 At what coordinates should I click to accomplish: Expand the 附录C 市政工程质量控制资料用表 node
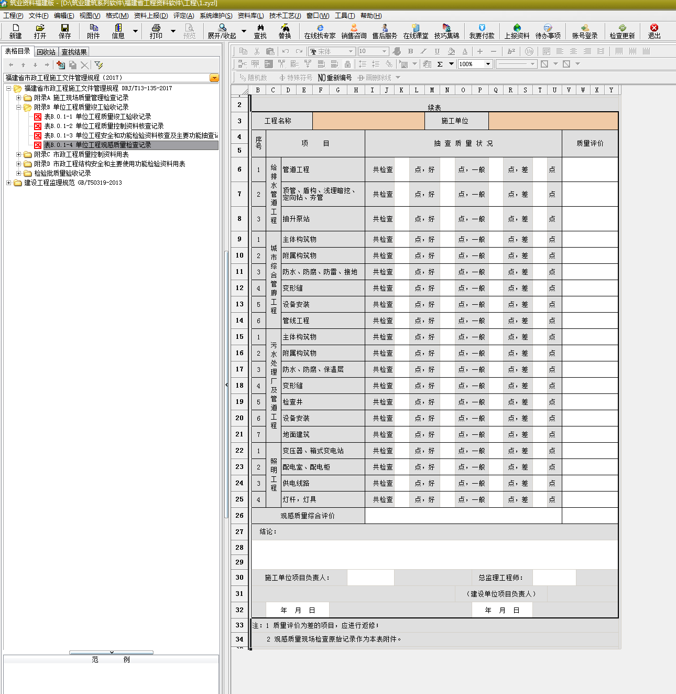point(19,154)
